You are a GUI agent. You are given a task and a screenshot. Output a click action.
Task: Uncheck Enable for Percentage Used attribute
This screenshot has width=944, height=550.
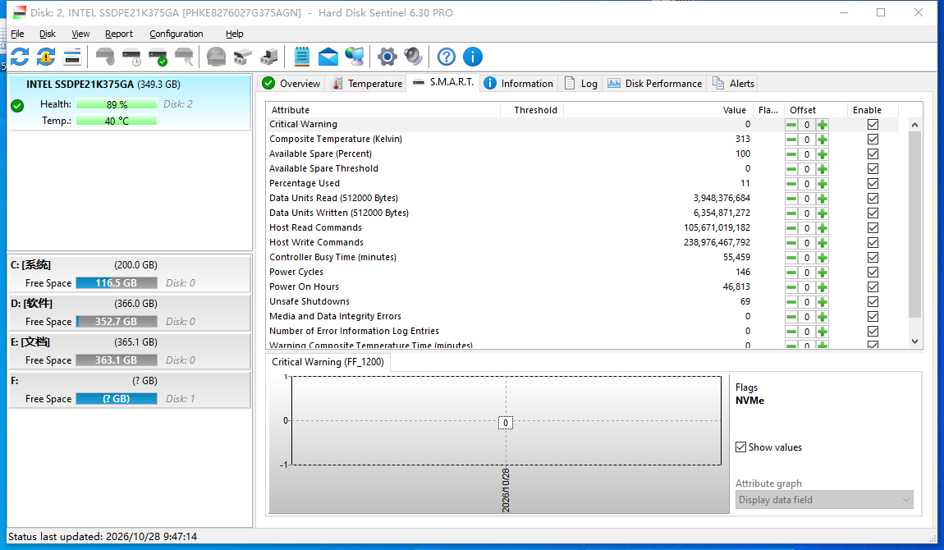(873, 184)
